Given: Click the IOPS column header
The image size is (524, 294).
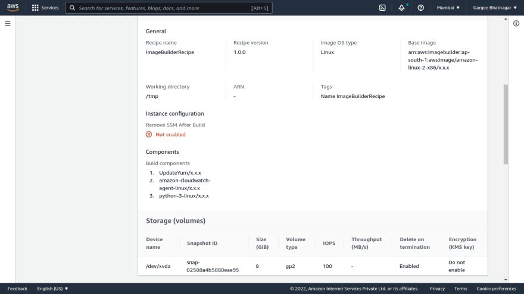Looking at the screenshot, I should coord(329,244).
